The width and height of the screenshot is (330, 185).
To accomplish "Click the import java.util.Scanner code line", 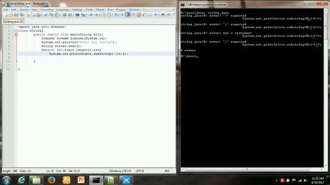I will [x=42, y=27].
